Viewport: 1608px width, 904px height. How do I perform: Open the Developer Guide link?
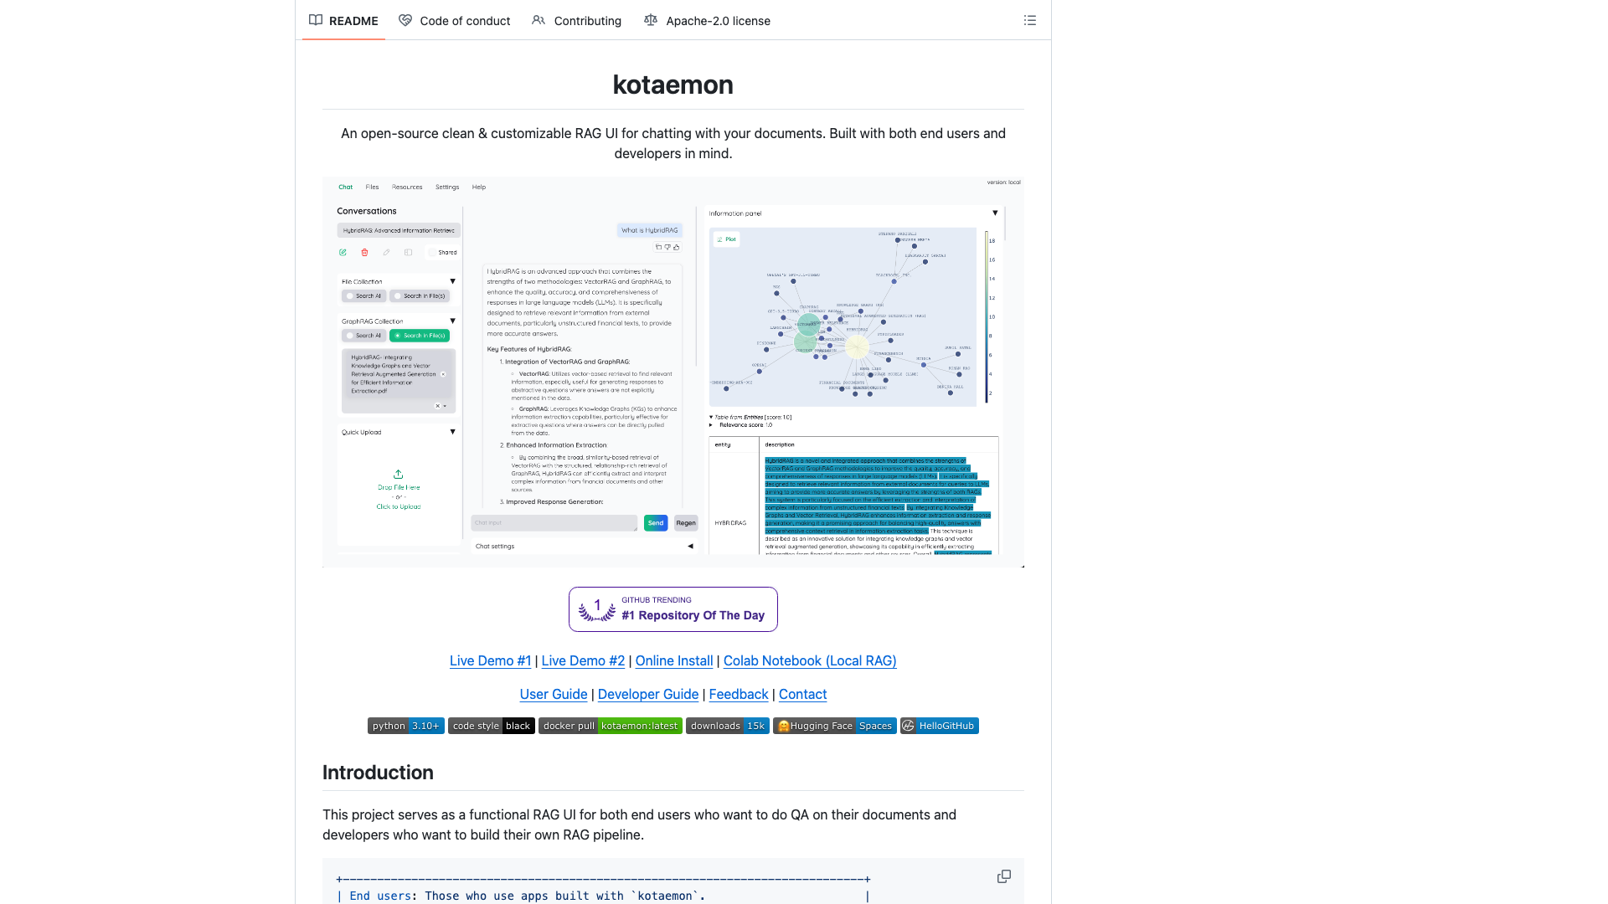648,694
